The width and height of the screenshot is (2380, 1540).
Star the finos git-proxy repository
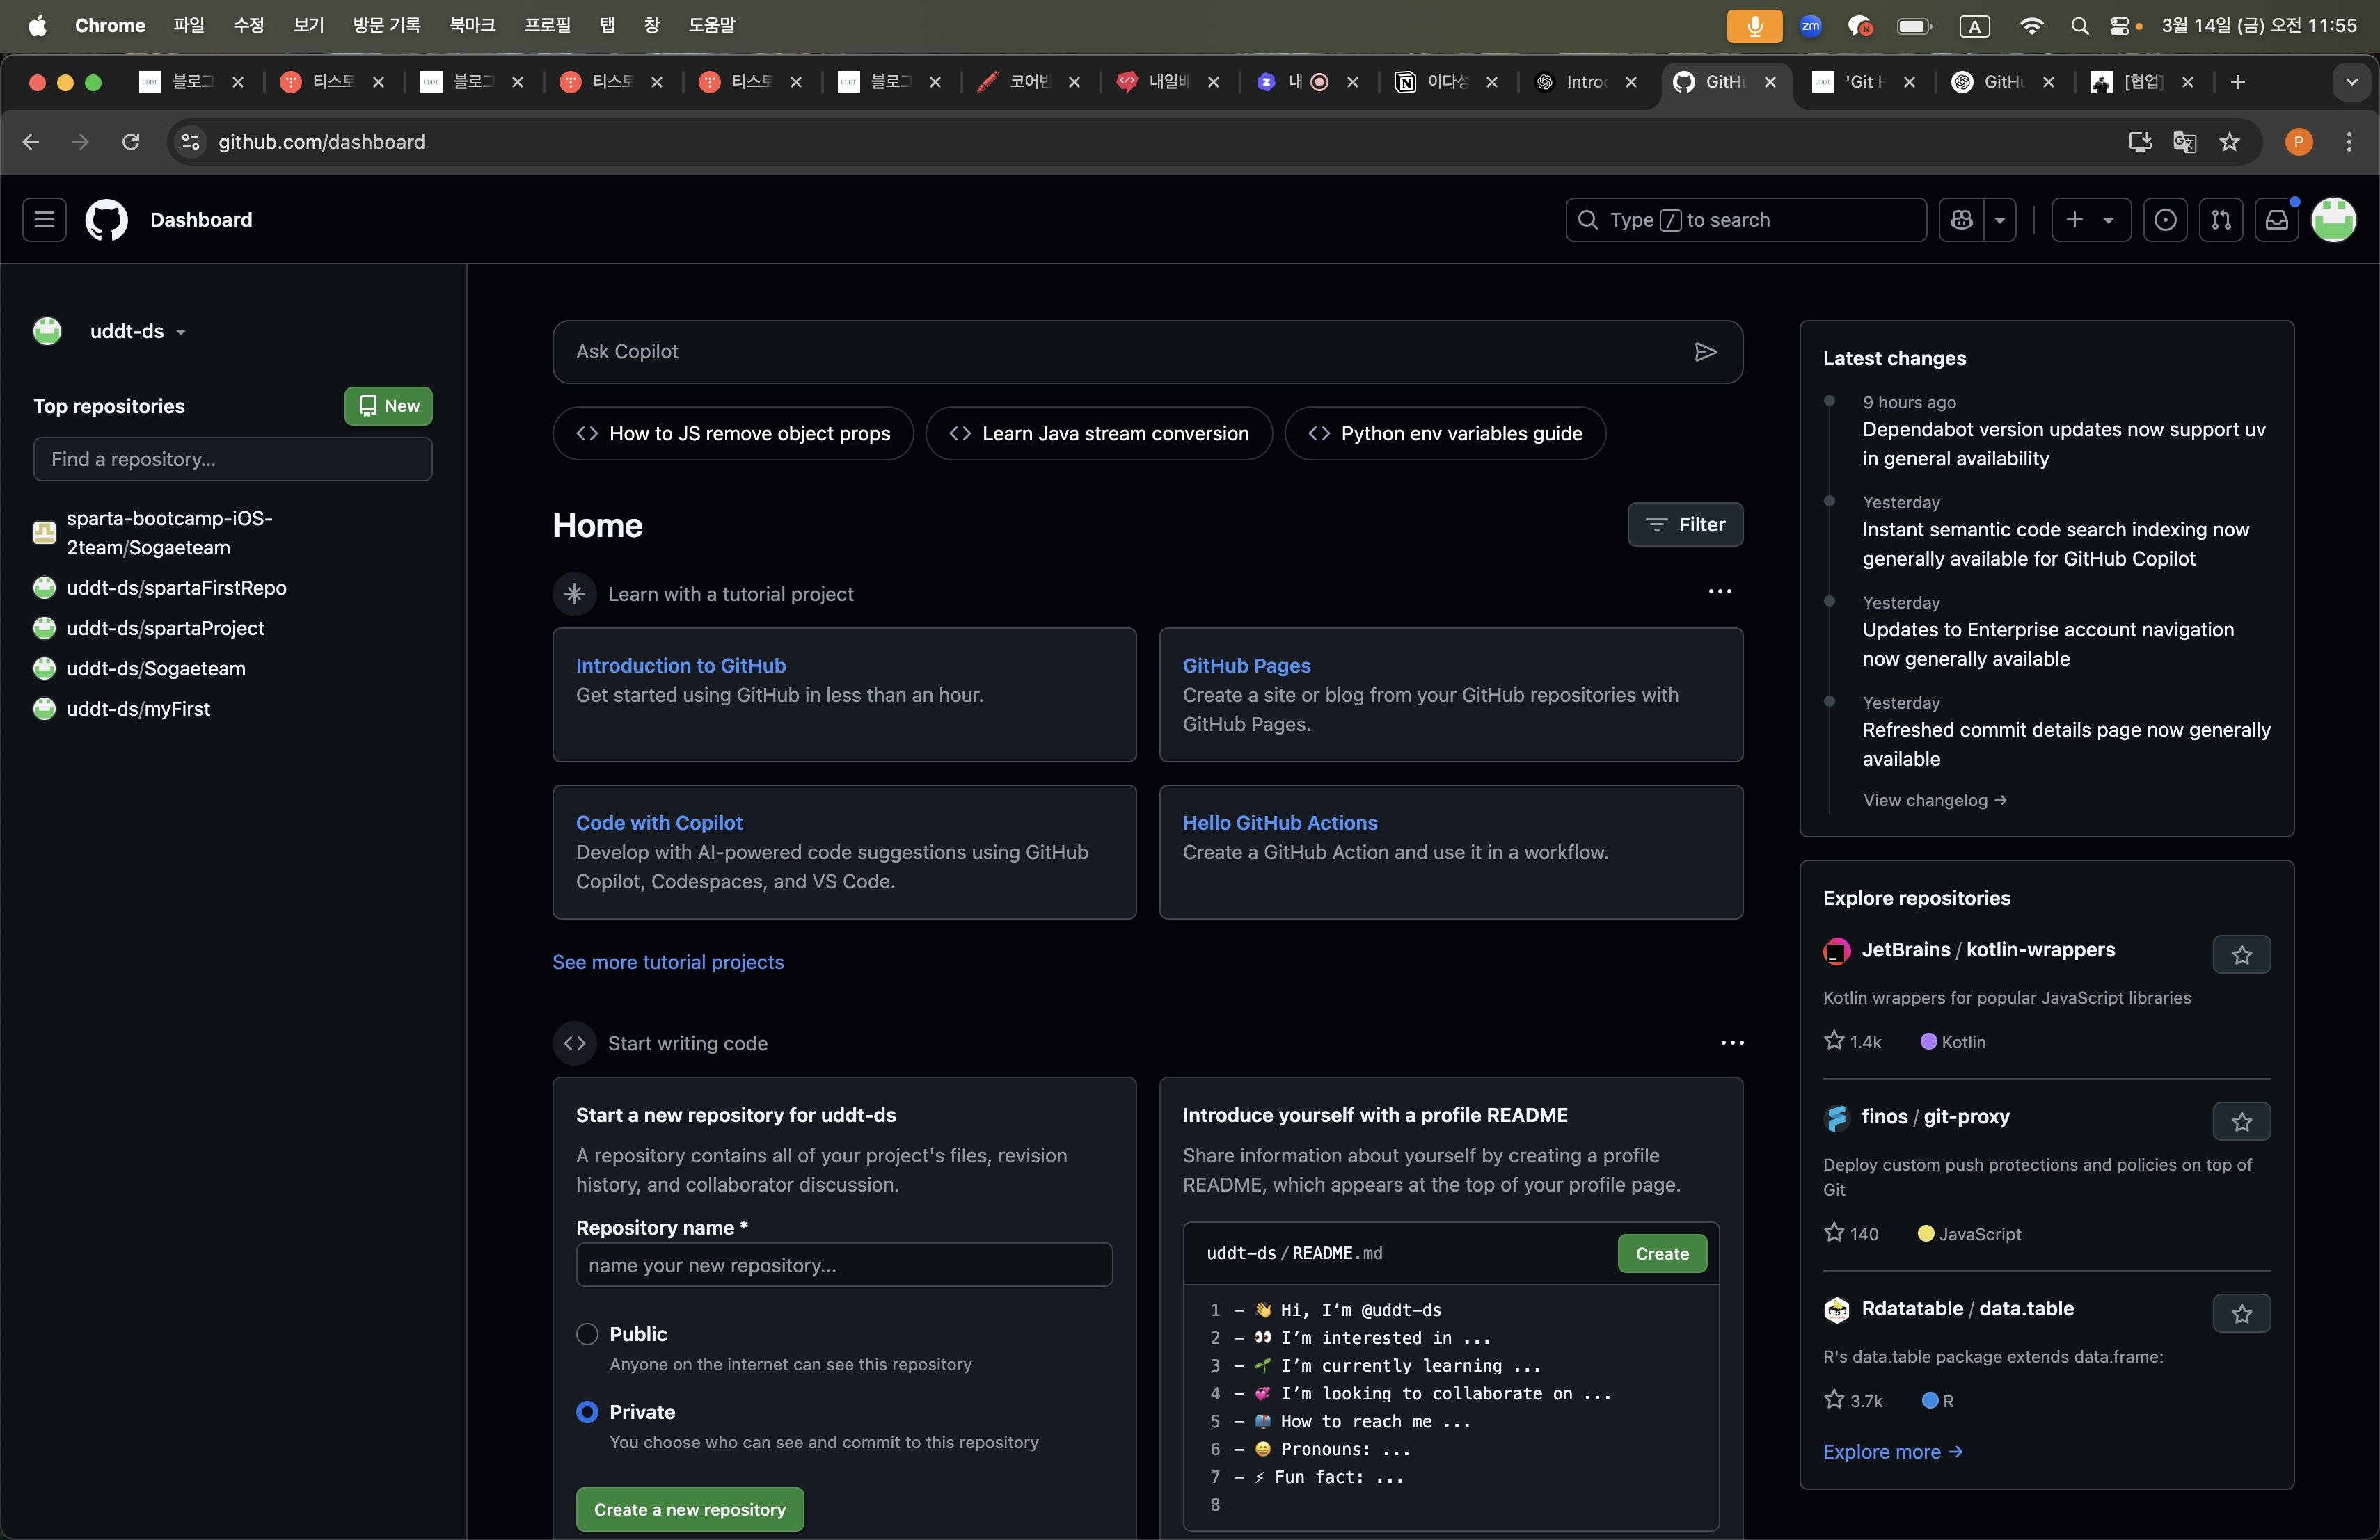click(2241, 1121)
